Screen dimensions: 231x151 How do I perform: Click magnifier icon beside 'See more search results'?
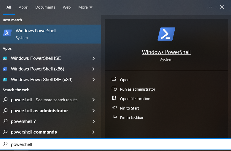tap(5, 100)
